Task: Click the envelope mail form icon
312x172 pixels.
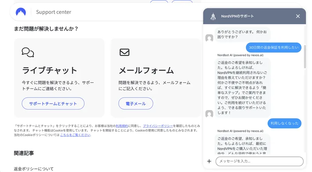Action: tap(124, 52)
